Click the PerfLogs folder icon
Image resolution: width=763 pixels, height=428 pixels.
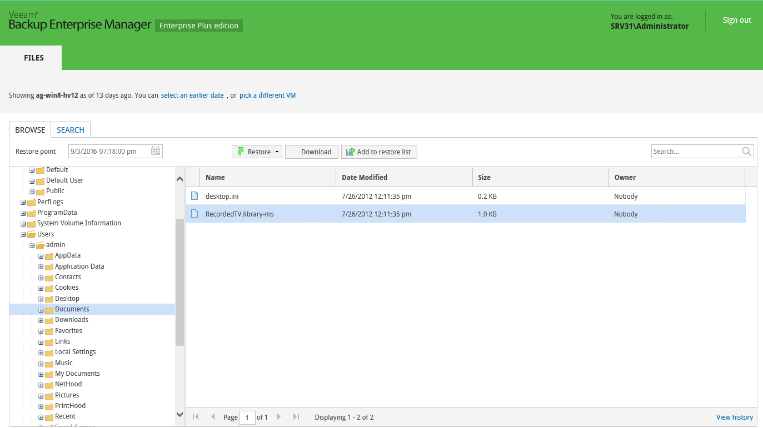click(31, 203)
